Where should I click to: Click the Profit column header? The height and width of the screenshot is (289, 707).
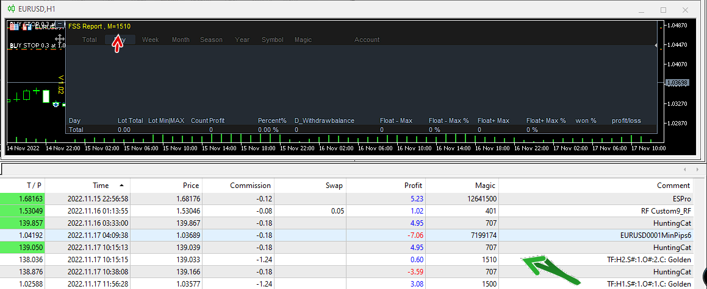(412, 186)
